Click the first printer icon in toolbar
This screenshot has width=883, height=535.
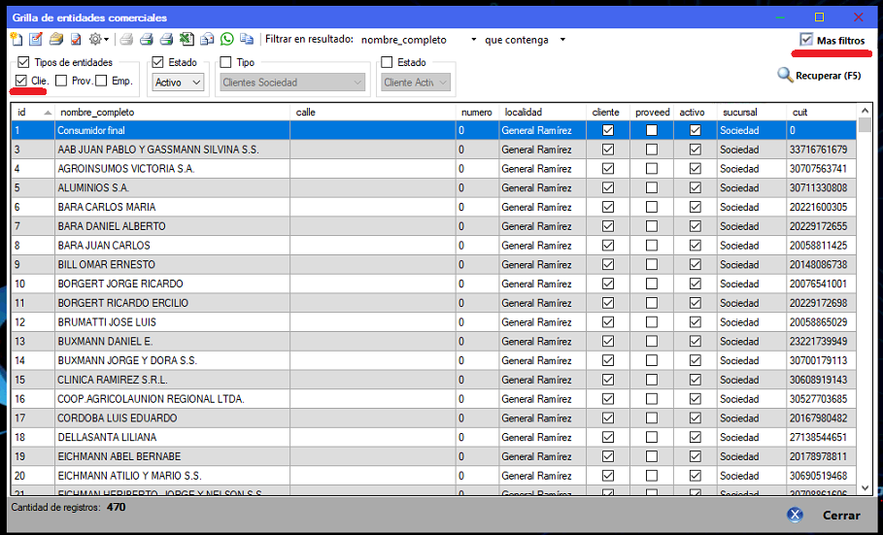[126, 40]
